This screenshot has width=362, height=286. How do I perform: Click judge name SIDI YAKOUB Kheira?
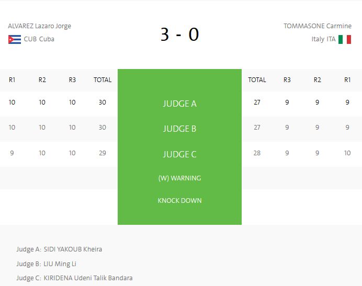pos(73,249)
